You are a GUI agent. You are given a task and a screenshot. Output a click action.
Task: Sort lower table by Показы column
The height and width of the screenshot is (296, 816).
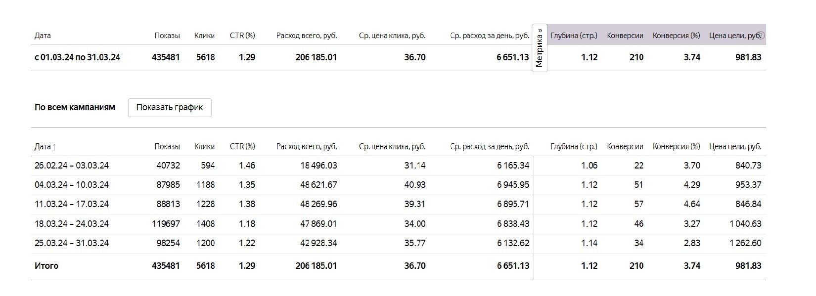point(167,147)
